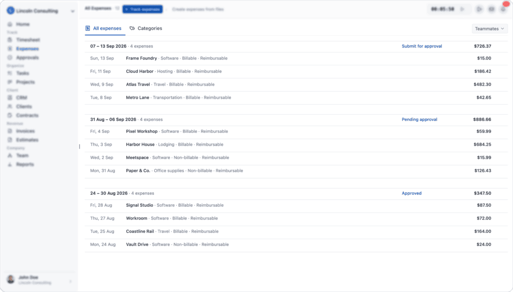Click the John Doe avatar
The image size is (513, 292).
(x=11, y=279)
